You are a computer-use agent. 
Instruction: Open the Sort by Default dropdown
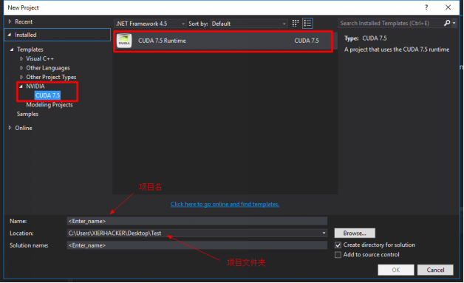click(248, 24)
